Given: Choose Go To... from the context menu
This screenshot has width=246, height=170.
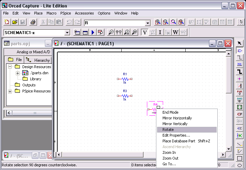Looking at the screenshot, I should [187, 164].
